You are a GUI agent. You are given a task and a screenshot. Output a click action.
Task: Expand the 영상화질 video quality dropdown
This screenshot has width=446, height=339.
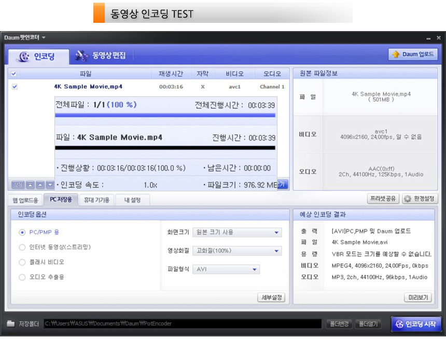(x=236, y=251)
